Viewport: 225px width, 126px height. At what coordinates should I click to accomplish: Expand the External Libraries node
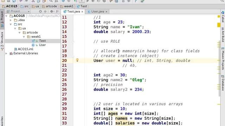(6, 54)
